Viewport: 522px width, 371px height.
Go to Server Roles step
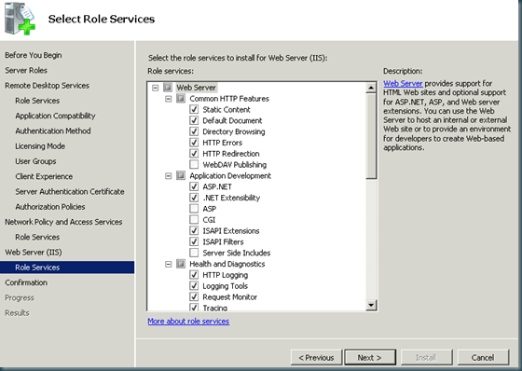(26, 70)
